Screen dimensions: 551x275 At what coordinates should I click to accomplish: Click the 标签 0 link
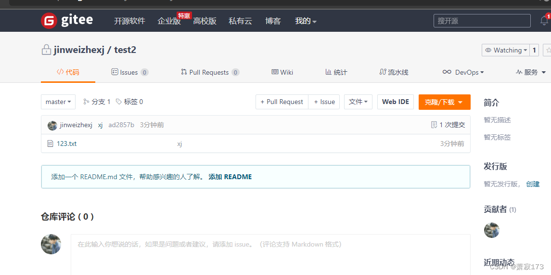(129, 102)
